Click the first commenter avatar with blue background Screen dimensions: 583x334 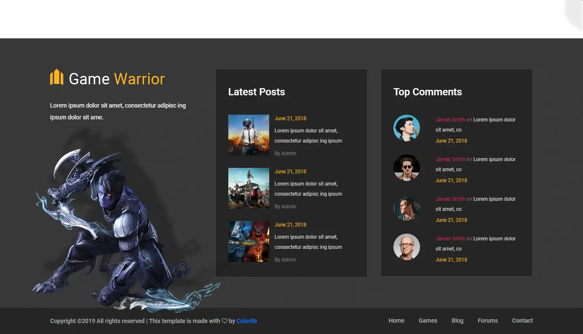[x=406, y=128]
